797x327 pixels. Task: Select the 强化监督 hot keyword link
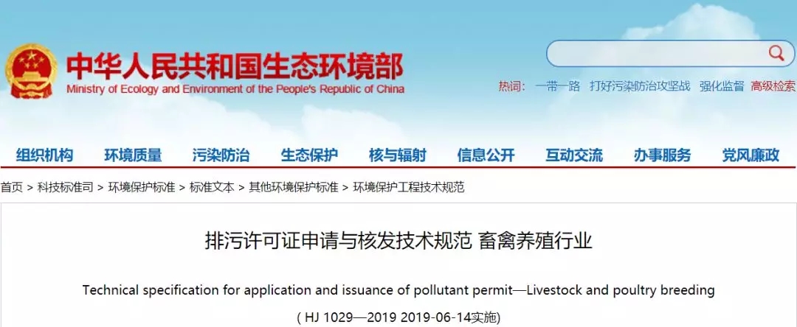[722, 86]
